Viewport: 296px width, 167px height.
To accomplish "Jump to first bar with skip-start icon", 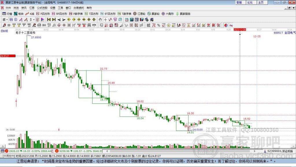I will coord(49,20).
